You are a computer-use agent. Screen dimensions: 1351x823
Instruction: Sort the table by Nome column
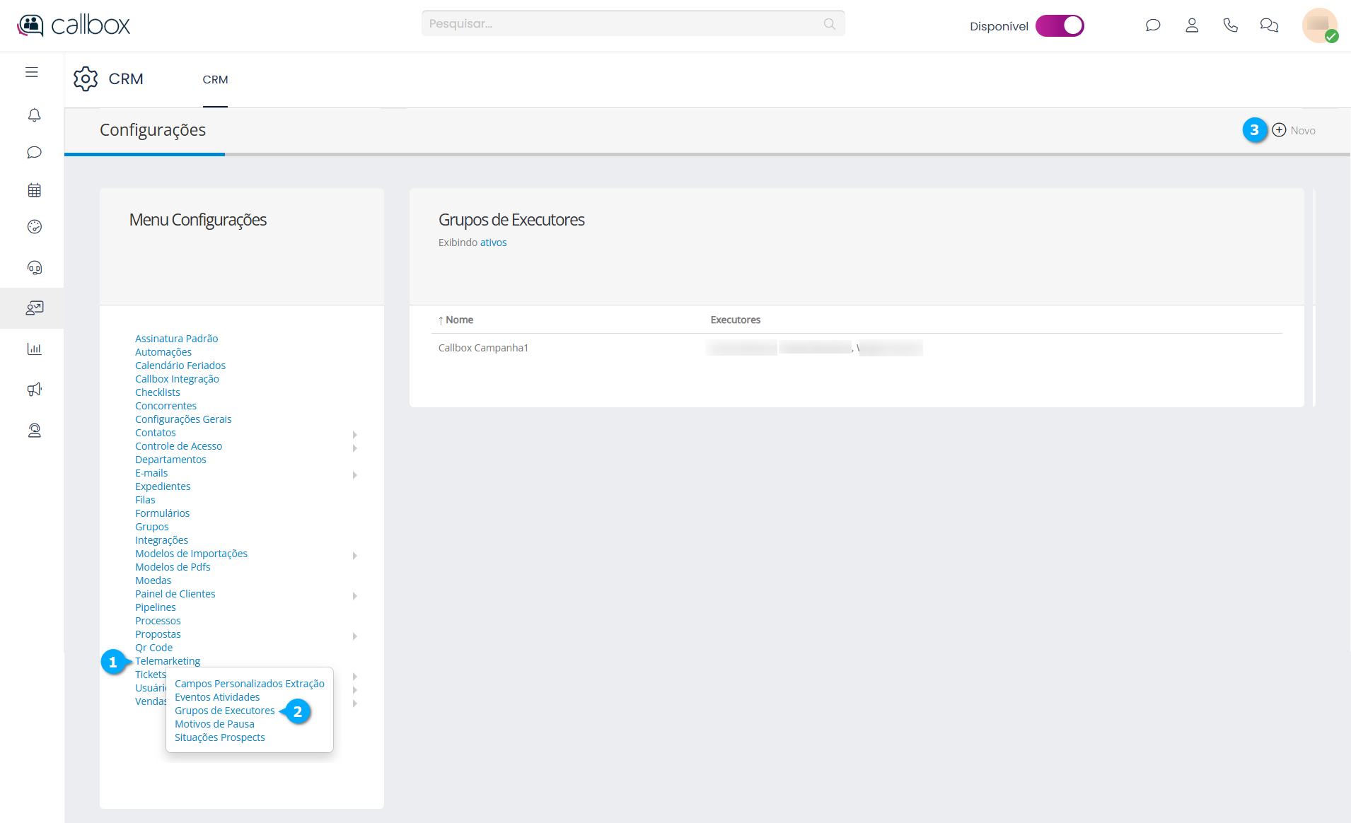click(458, 320)
